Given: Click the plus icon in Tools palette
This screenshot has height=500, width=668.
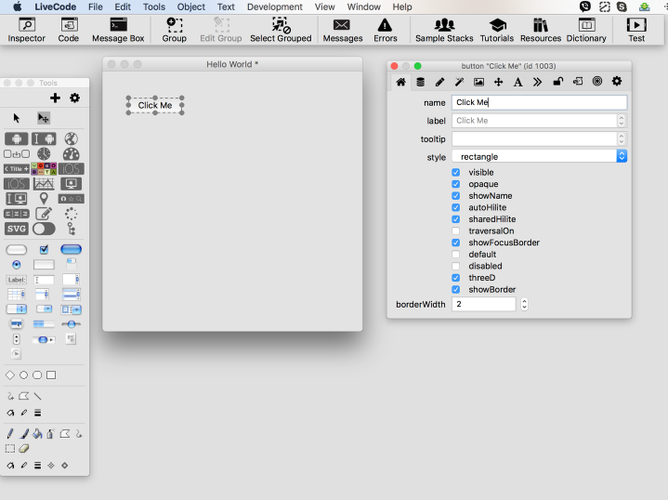Looking at the screenshot, I should tap(55, 98).
